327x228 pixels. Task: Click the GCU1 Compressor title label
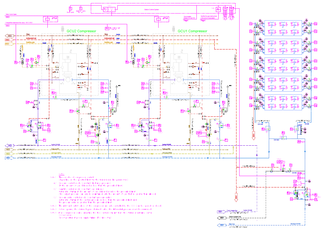tap(192, 31)
